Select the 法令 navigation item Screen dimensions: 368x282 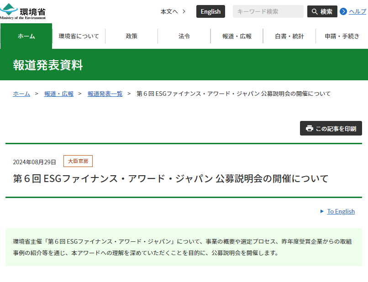tap(184, 36)
